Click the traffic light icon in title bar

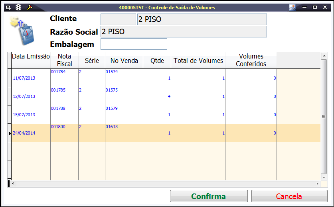click(18, 8)
